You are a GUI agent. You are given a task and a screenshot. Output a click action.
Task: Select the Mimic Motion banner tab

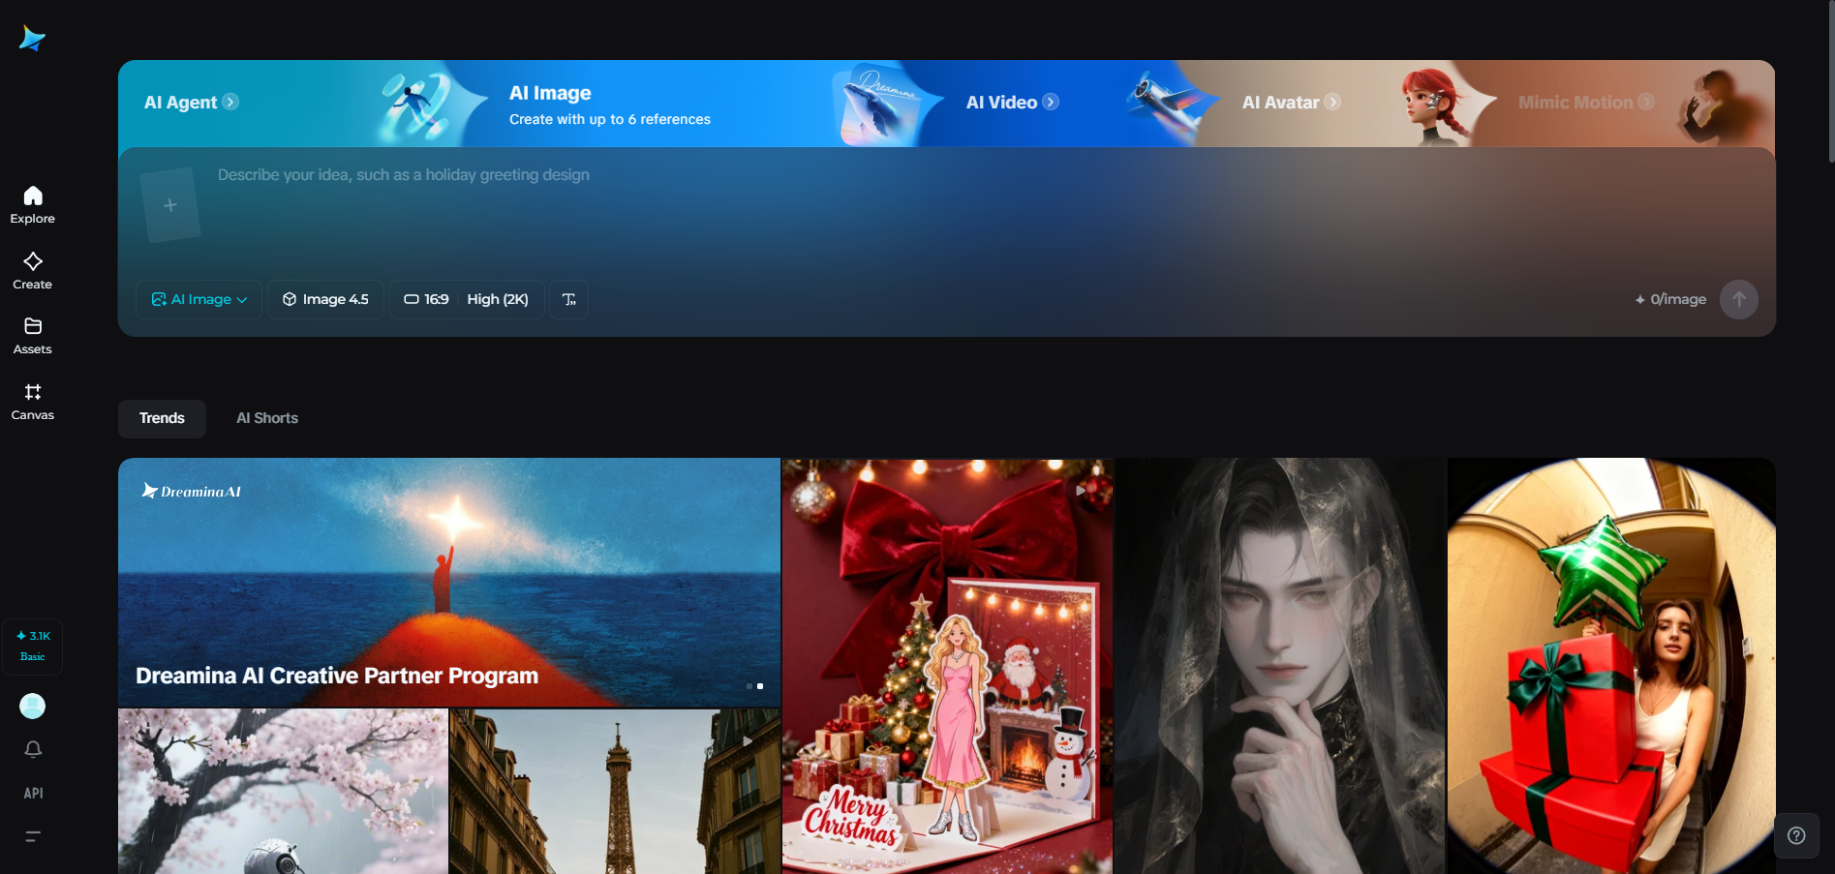(x=1586, y=102)
